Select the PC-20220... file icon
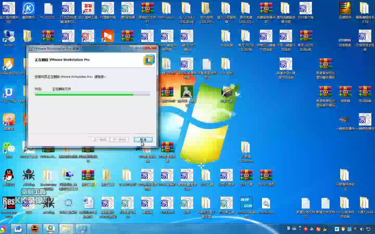375x234 pixels. 48,11
